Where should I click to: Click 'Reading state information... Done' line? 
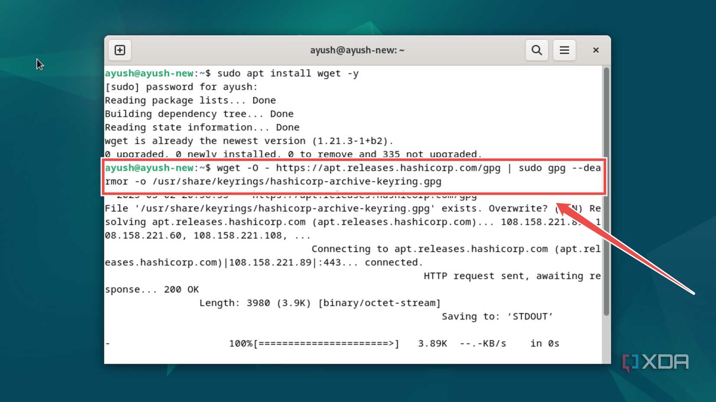(202, 127)
